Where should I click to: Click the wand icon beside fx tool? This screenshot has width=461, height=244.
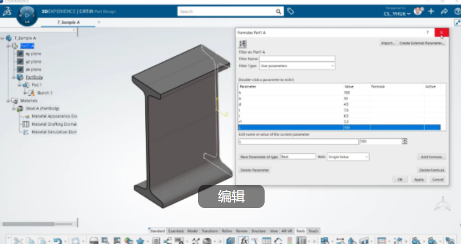tap(255, 241)
